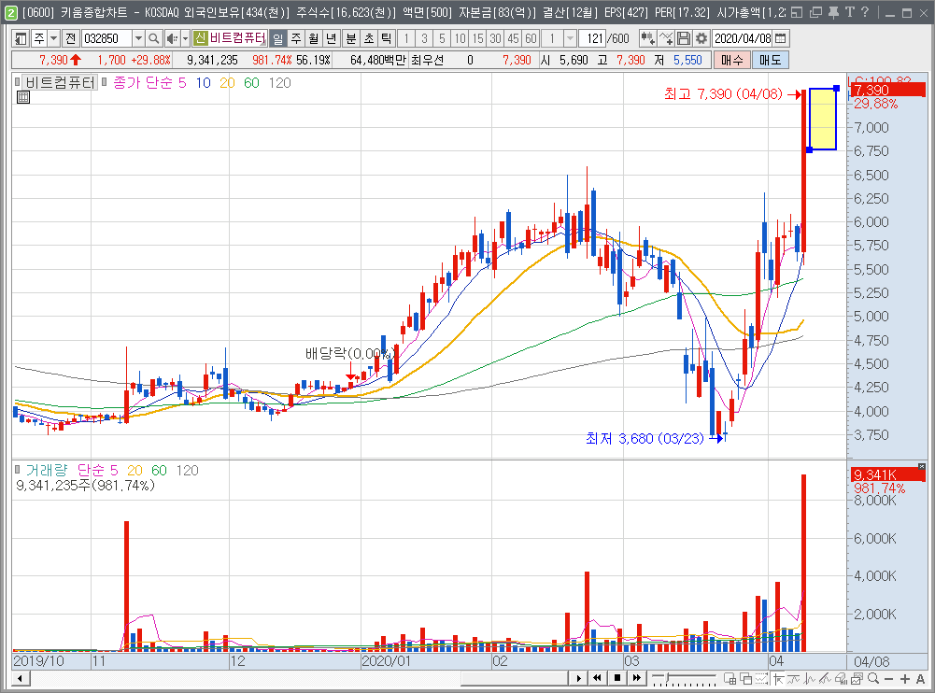Screen dimensions: 935x693
Task: Click the date field 2020/04/08
Action: tap(743, 39)
